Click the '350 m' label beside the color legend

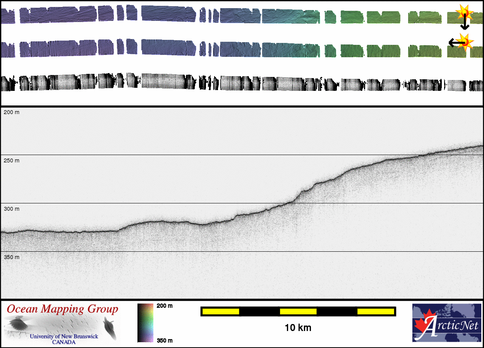coord(165,340)
